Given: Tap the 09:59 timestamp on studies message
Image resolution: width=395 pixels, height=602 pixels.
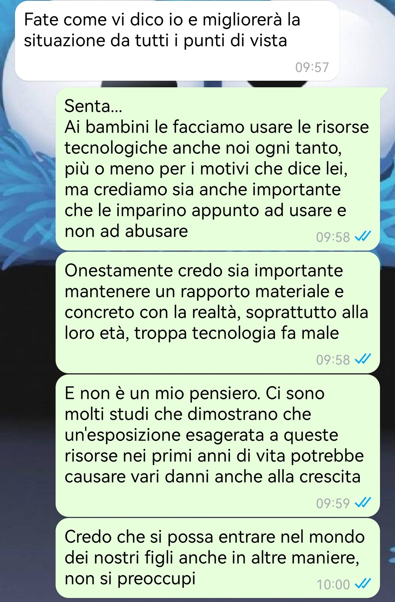Looking at the screenshot, I should click(x=333, y=503).
